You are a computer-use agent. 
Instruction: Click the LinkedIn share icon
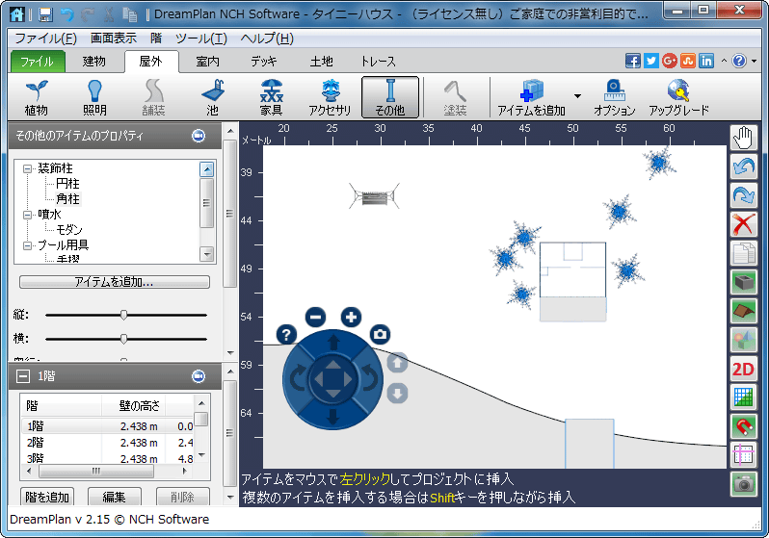tap(706, 62)
